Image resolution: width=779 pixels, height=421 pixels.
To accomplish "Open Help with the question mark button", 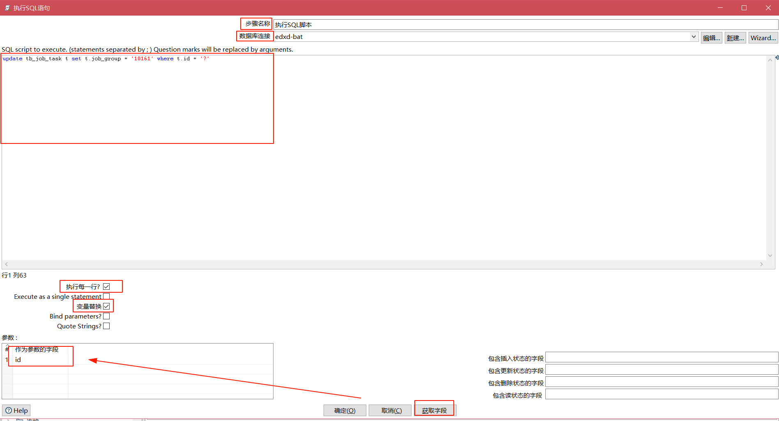I will (x=16, y=410).
